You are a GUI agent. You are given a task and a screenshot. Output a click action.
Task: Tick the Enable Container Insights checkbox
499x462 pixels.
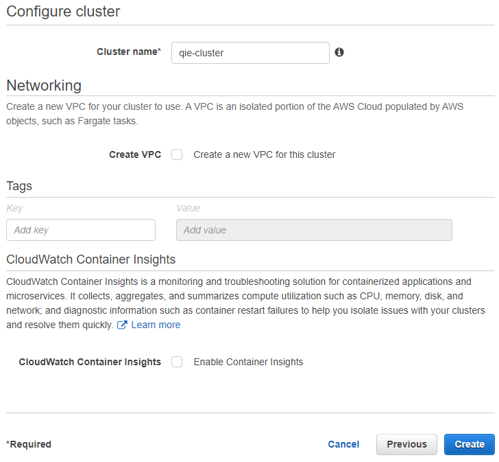[177, 362]
